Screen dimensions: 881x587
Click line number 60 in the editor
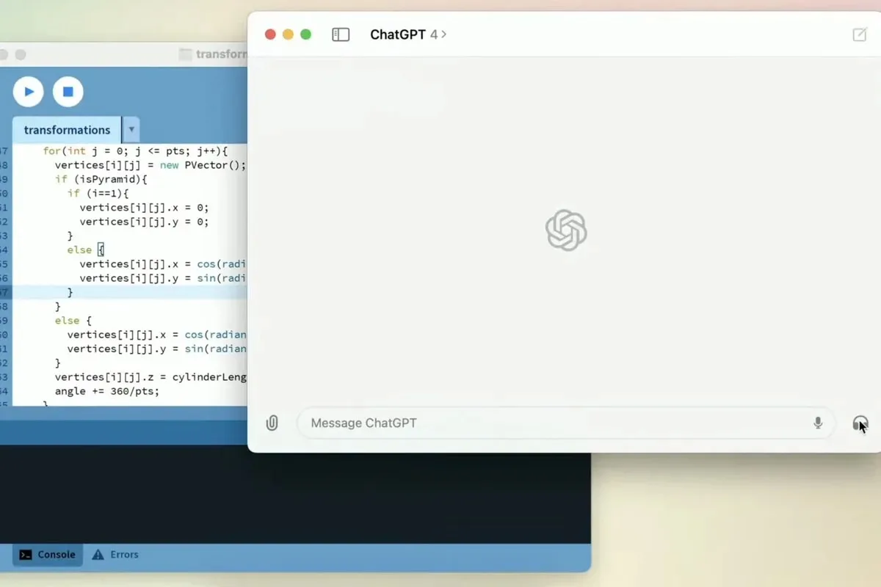[x=5, y=334]
